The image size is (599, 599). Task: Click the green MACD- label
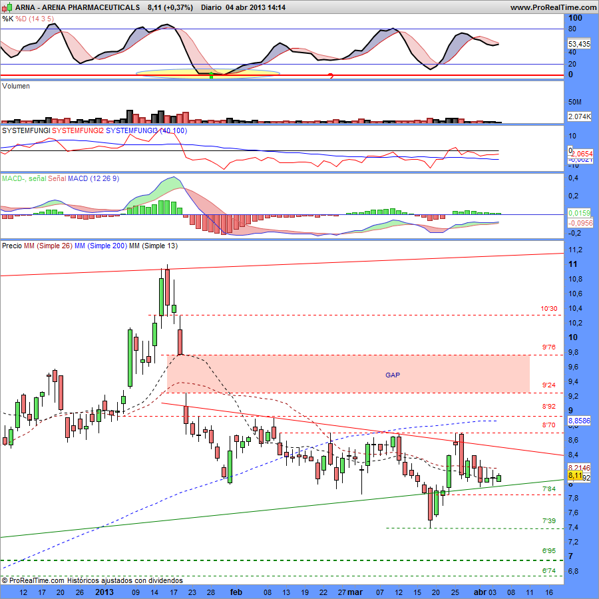click(x=14, y=178)
